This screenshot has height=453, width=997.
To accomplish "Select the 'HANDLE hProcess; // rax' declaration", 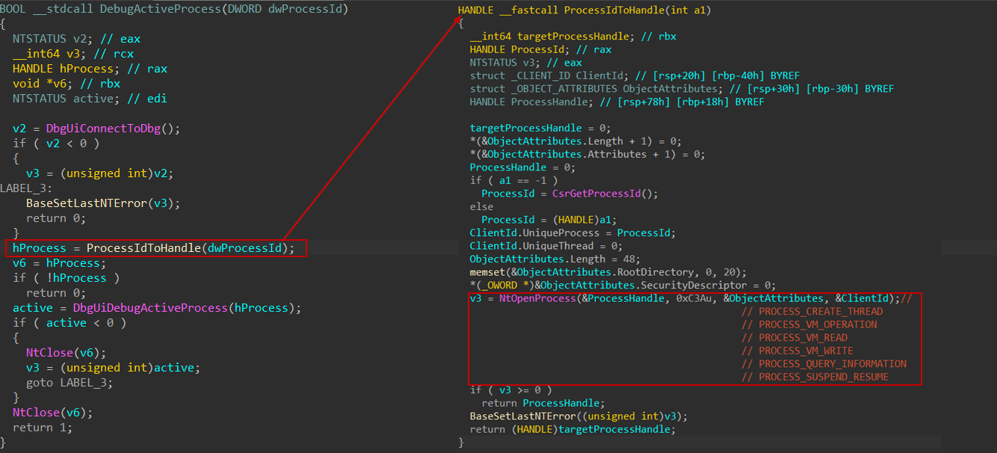I will [x=90, y=69].
